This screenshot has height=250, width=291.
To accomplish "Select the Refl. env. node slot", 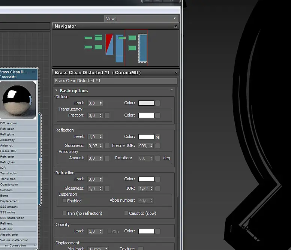I will [18, 223].
